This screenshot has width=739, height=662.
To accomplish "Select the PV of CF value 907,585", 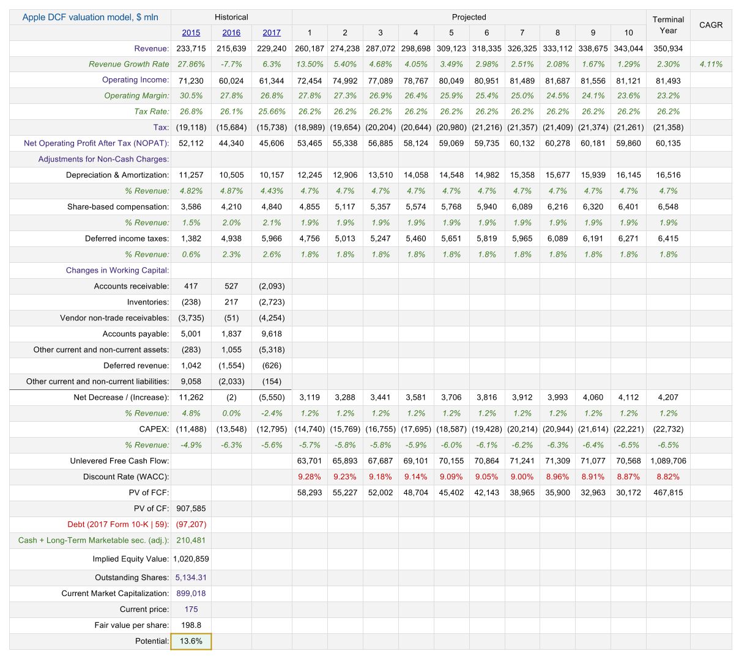I will click(191, 509).
